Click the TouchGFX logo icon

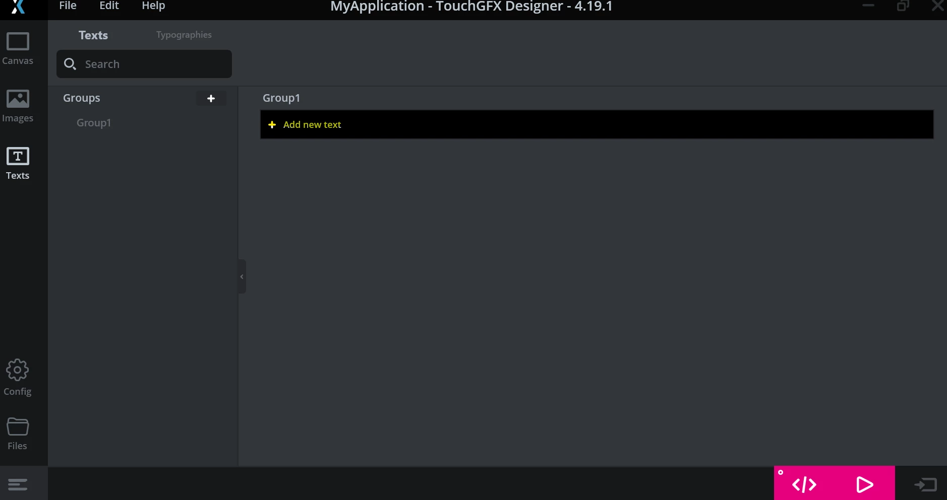pos(18,7)
